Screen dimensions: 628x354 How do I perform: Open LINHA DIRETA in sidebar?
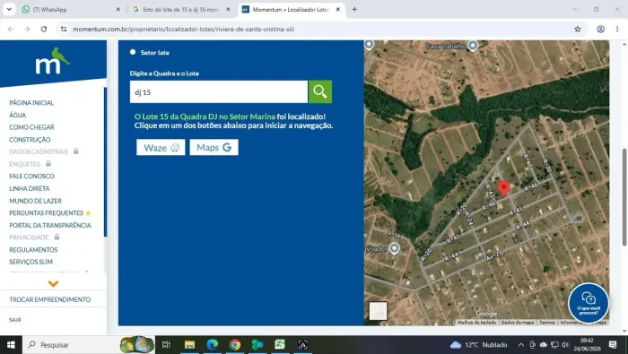coord(30,188)
